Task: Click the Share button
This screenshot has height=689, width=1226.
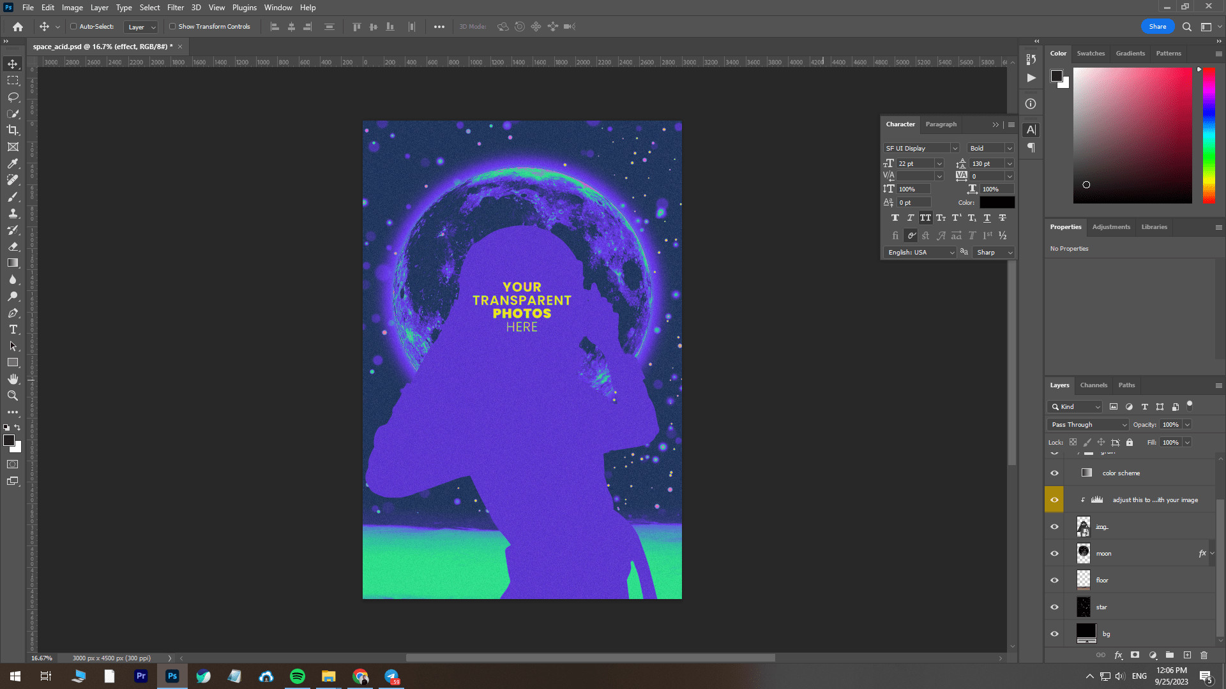Action: 1157,26
